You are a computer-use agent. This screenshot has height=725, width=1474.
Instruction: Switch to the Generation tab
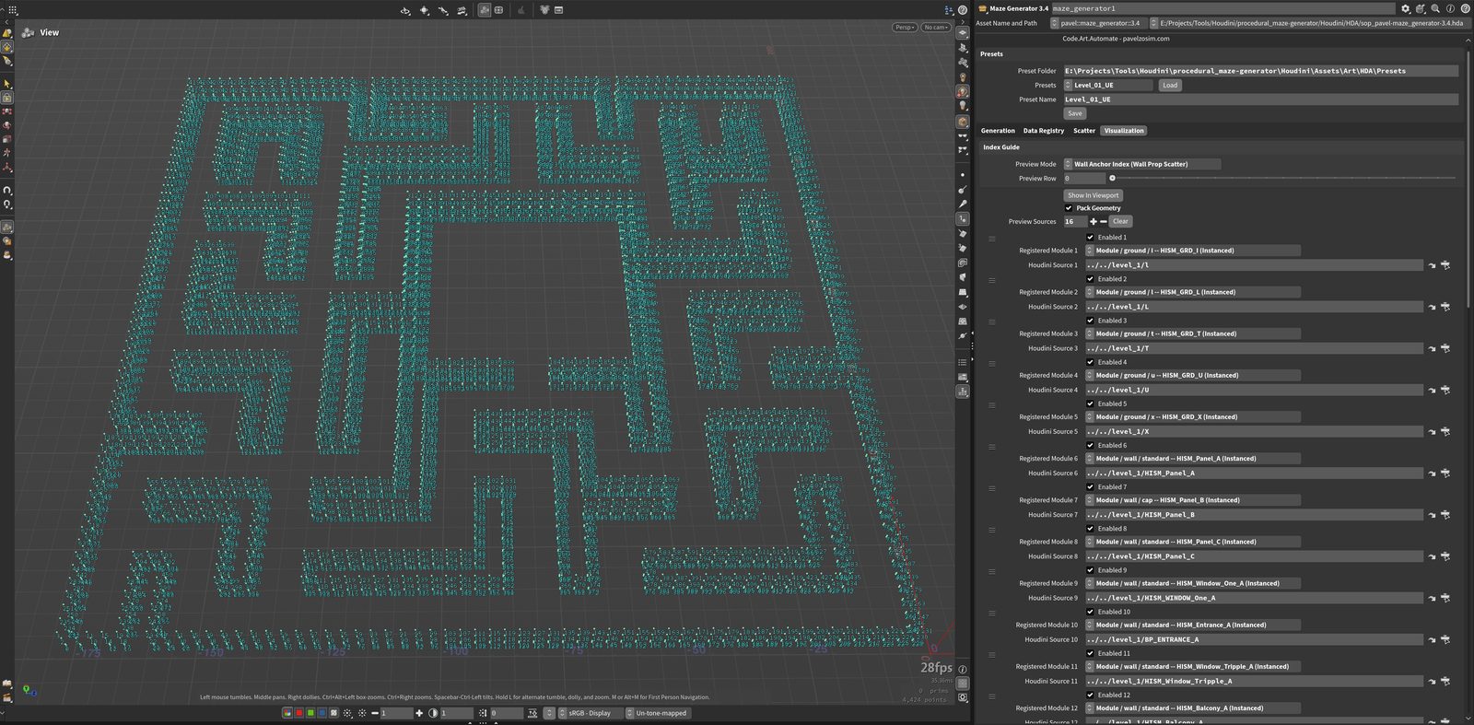[998, 131]
